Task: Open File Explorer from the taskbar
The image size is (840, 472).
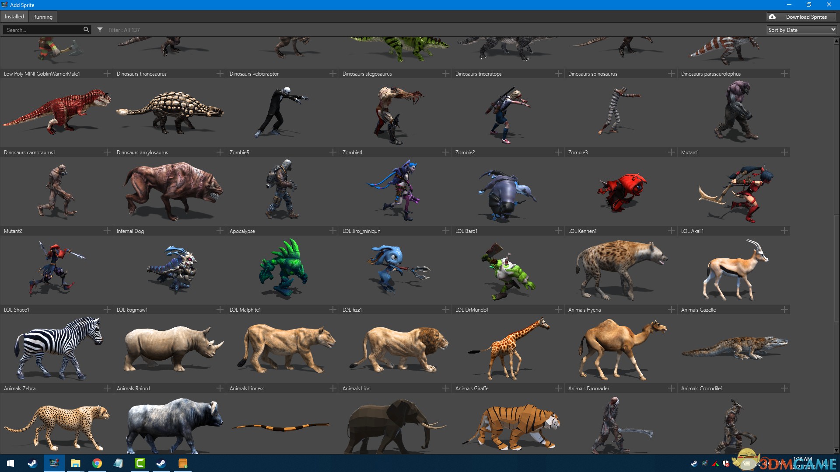Action: [76, 463]
